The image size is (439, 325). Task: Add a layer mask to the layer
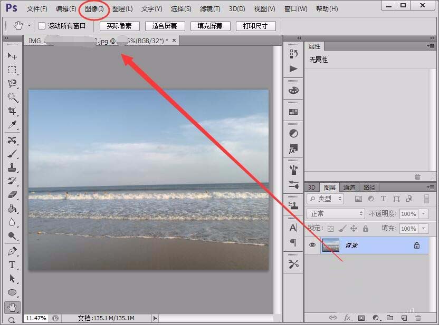tap(361, 318)
